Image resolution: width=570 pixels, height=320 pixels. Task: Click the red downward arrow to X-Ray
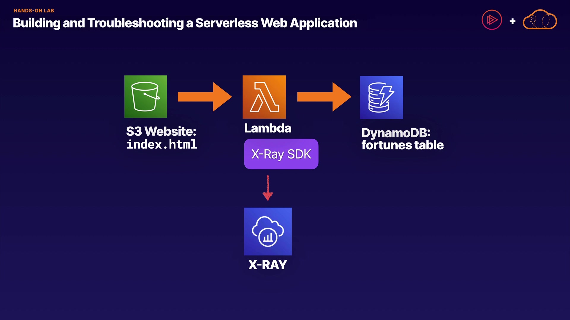click(x=267, y=188)
